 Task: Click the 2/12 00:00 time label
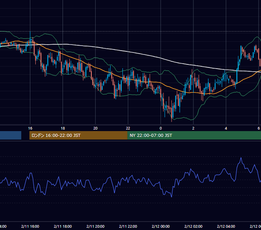click(x=160, y=226)
